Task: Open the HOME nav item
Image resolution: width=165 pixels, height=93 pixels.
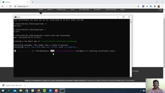Action: (41, 10)
